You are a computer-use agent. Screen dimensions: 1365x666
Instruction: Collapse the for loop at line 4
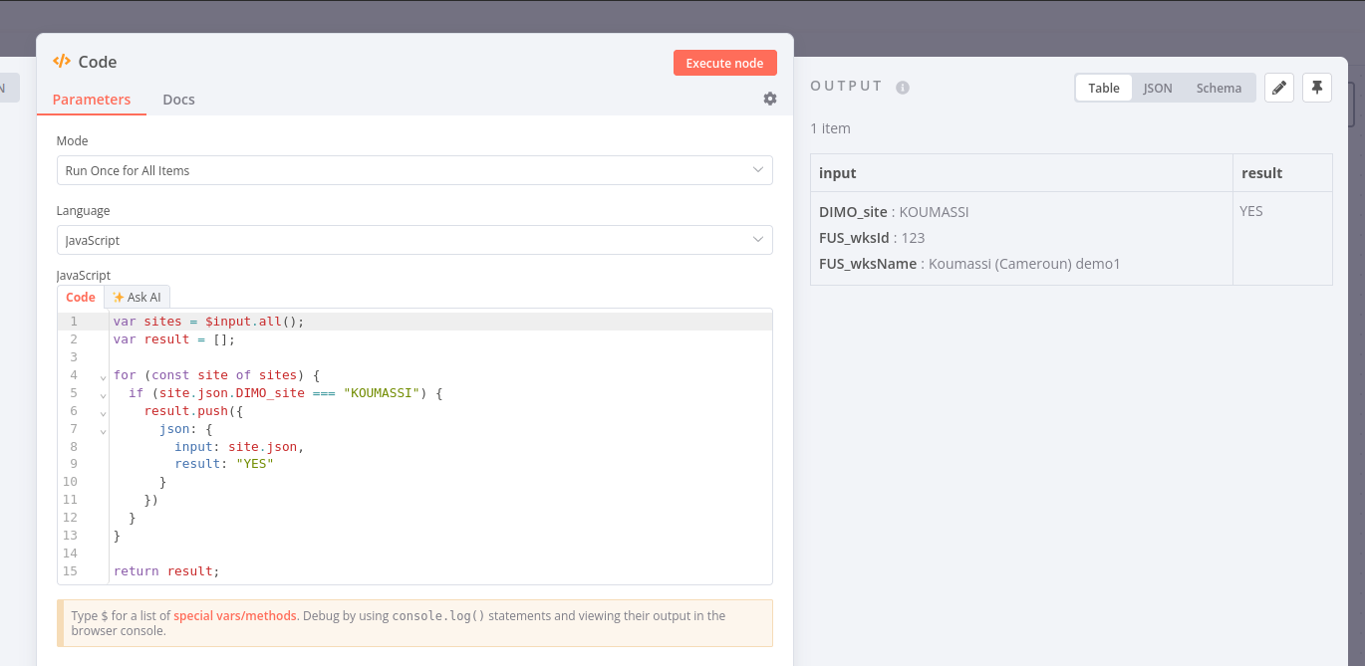[x=101, y=377]
